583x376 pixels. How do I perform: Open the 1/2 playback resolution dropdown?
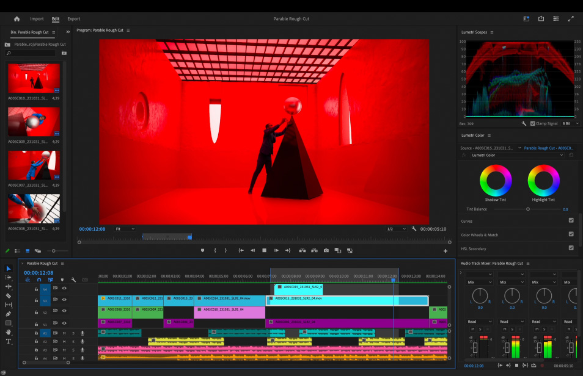pos(396,229)
